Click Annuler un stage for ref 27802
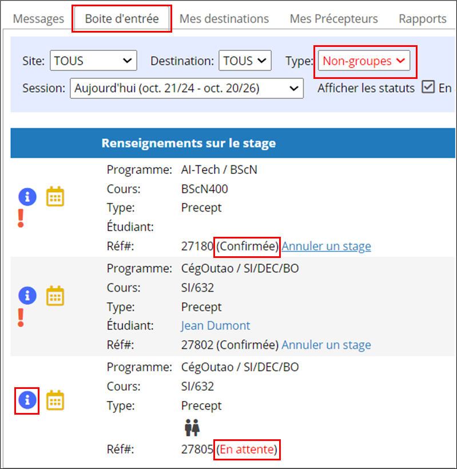Screen dimensions: 457x469 326,345
